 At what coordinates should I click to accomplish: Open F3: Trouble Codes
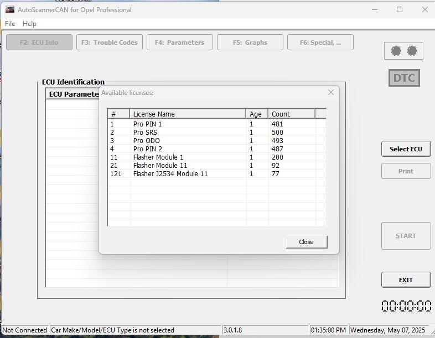110,43
